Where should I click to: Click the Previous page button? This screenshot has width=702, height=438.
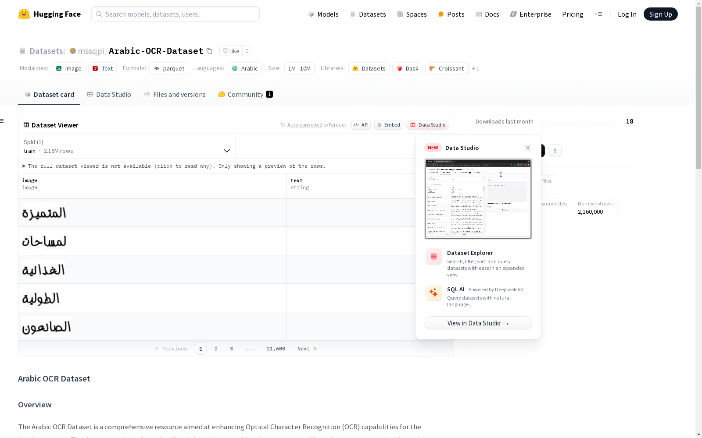point(171,349)
